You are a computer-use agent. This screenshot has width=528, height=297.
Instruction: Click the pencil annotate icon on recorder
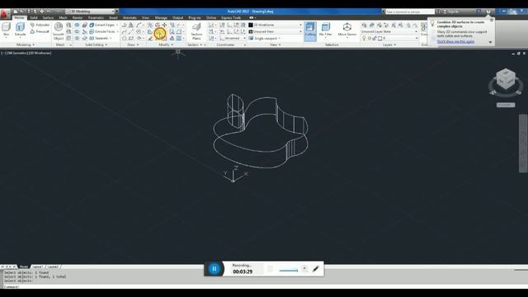pyautogui.click(x=315, y=269)
